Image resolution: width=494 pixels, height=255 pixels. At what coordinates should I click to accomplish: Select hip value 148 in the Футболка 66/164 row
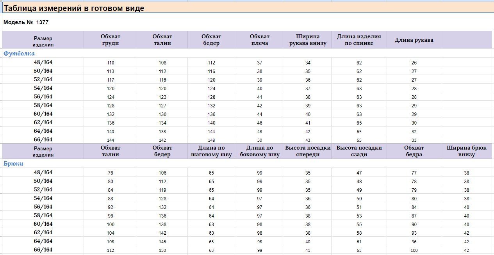pyautogui.click(x=211, y=140)
